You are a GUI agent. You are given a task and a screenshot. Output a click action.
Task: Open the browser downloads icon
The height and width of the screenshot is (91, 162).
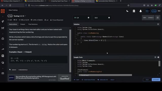coord(148,5)
